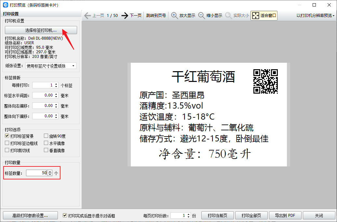Image resolution: width=337 pixels, height=222 pixels.
Task: Zoom out with magnifier minus icon
Action: 201,16
